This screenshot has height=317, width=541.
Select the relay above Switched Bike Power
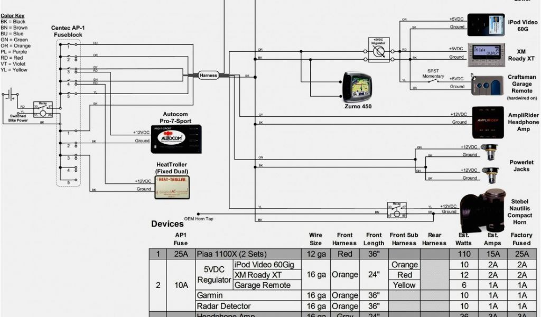(42, 108)
